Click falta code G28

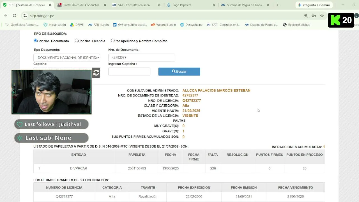coord(213,168)
